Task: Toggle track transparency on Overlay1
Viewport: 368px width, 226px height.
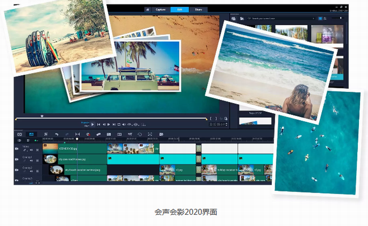Action: click(x=37, y=161)
